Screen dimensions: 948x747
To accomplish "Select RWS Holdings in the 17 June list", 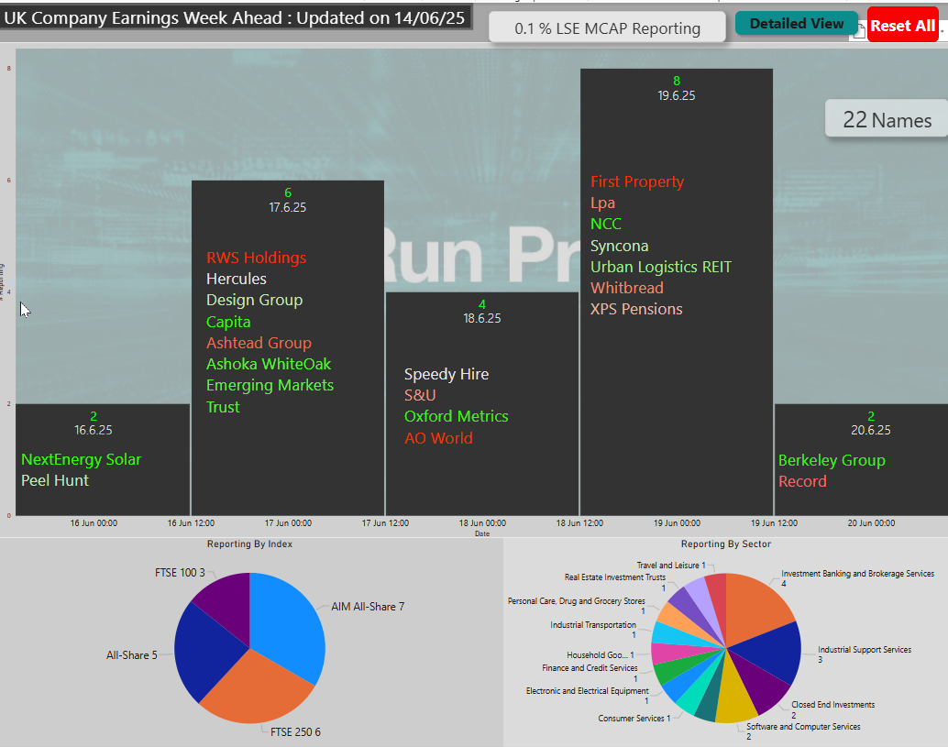I will [x=257, y=258].
